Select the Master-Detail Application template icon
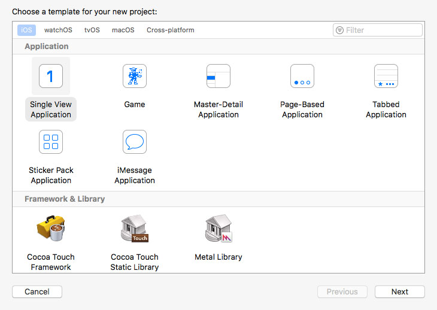 tap(218, 76)
